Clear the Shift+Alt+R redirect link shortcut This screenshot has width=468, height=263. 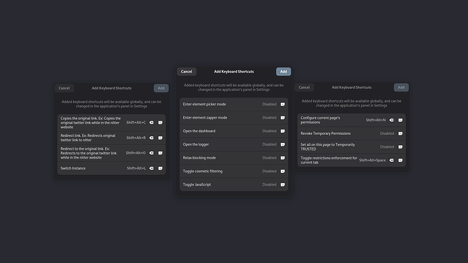(151, 138)
